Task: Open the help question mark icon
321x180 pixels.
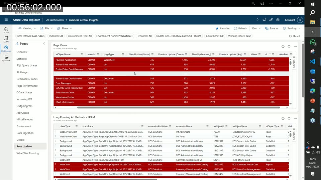Action: point(257,20)
